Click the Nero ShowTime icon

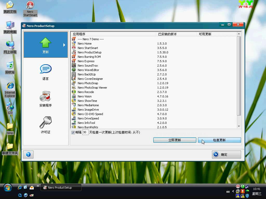[74, 101]
